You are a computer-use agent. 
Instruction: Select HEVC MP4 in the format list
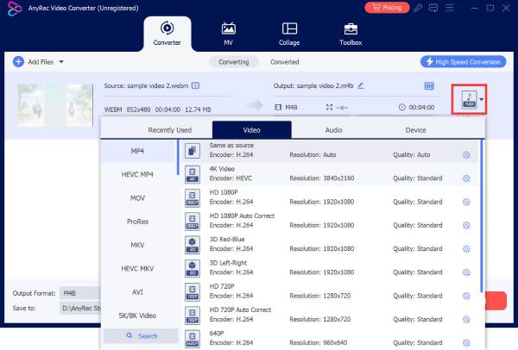(137, 174)
